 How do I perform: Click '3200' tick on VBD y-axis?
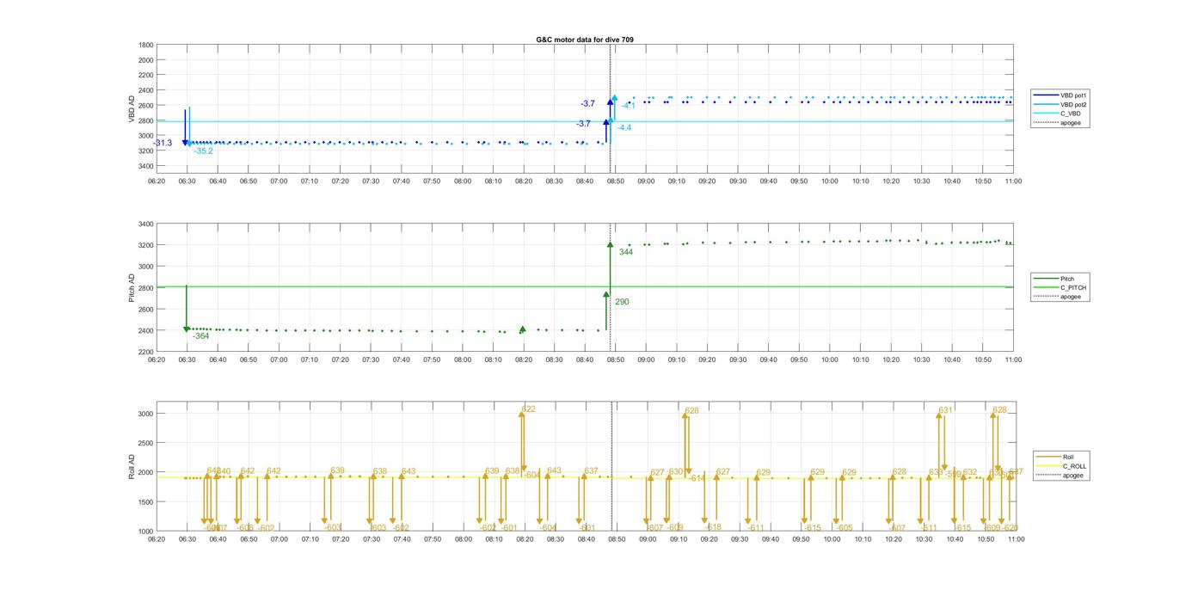click(x=146, y=151)
